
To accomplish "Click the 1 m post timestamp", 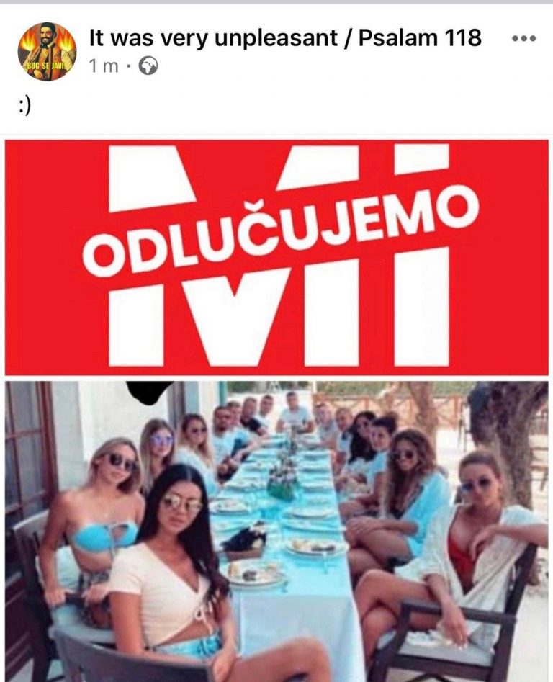I will pyautogui.click(x=104, y=66).
